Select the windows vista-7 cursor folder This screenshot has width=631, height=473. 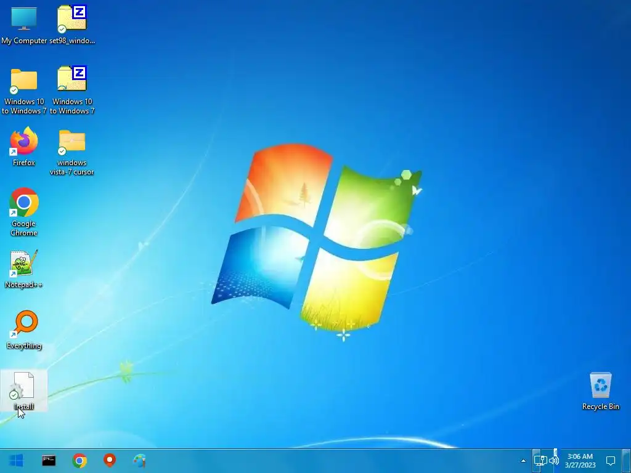(72, 153)
